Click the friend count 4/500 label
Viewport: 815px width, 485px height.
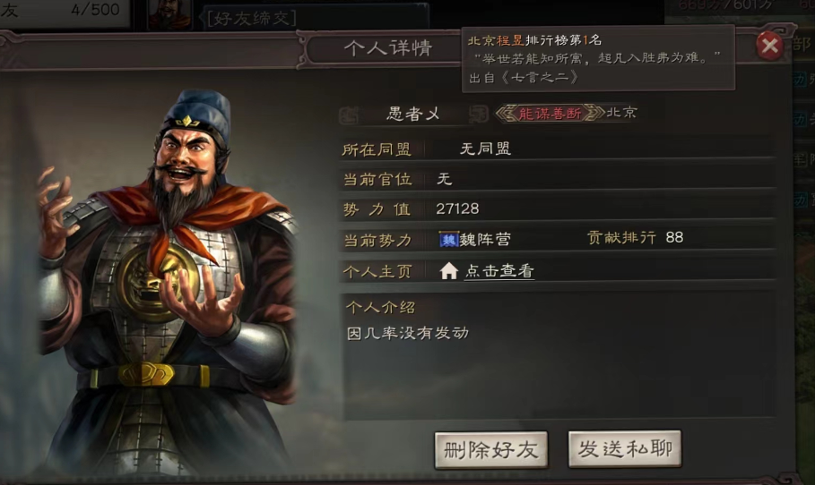[95, 9]
